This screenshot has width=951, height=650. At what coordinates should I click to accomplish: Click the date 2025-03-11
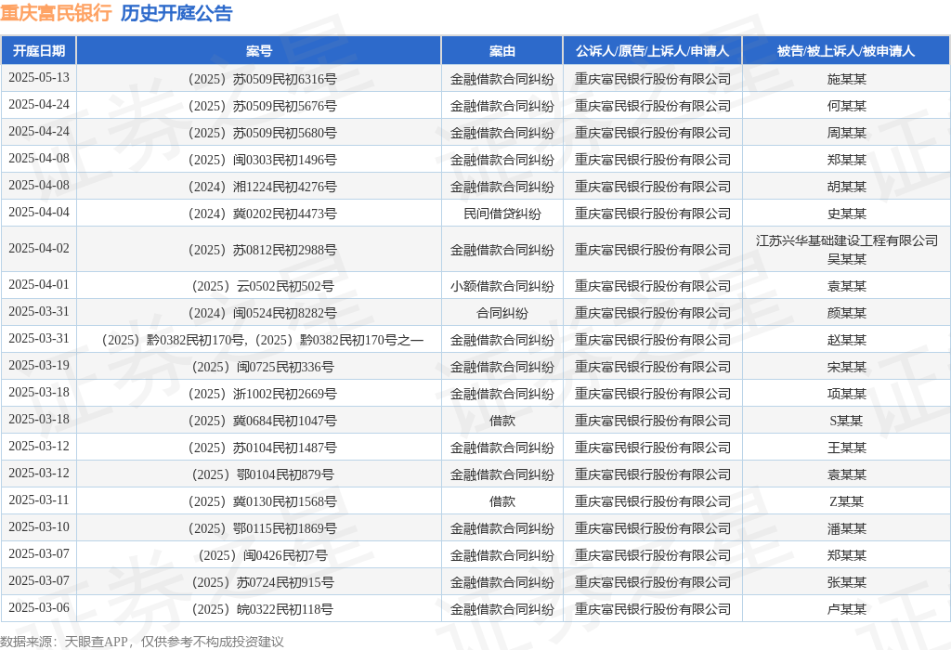click(x=39, y=500)
